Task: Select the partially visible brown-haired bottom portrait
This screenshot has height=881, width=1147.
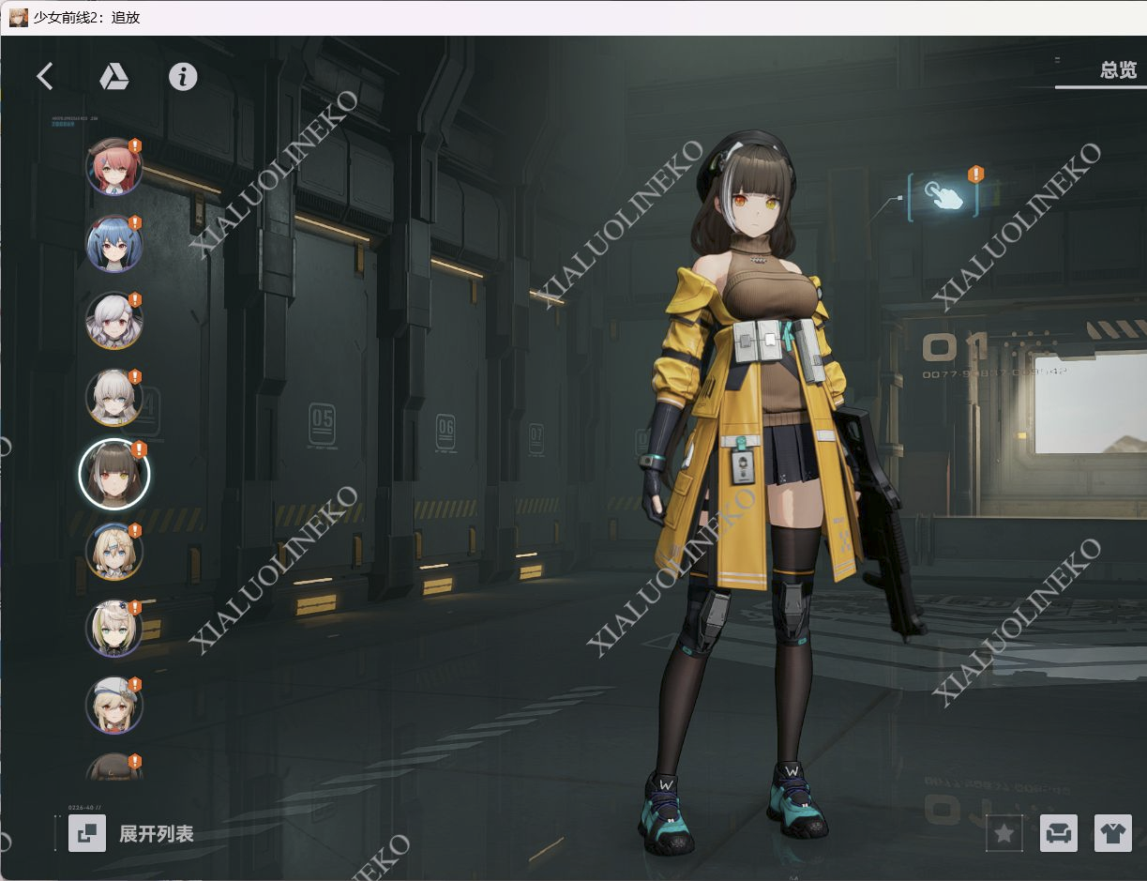Action: tap(114, 767)
